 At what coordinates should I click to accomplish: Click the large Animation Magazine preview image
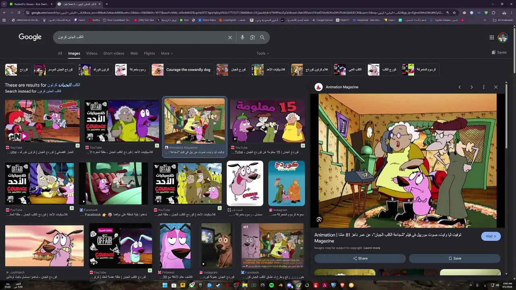[x=408, y=161]
